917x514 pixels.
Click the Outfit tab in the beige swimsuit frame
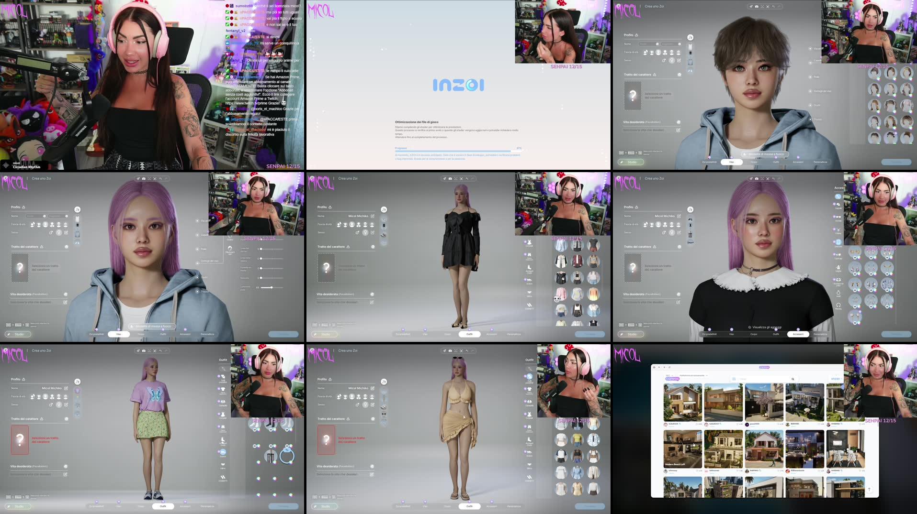(x=469, y=506)
